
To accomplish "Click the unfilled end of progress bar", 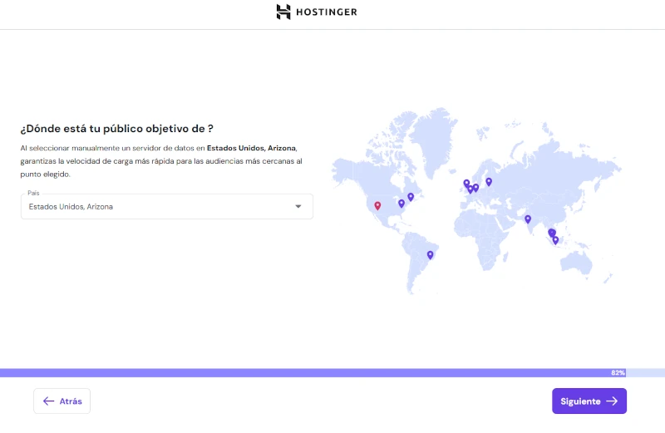I will coord(646,373).
